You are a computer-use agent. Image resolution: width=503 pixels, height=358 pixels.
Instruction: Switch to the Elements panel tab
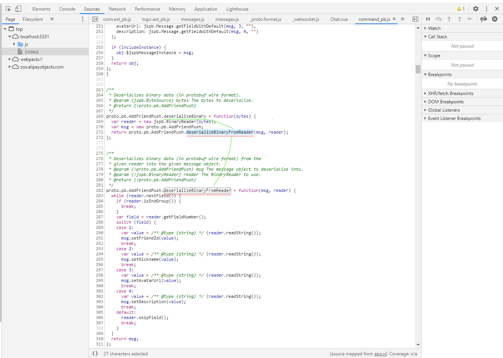point(41,9)
